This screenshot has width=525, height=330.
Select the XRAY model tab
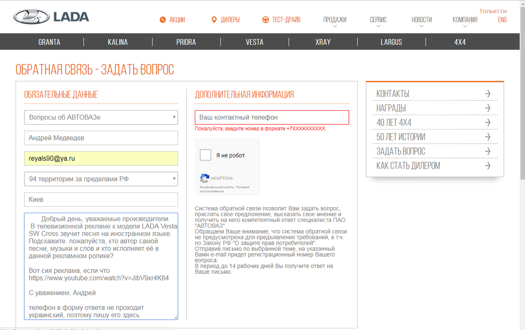323,42
